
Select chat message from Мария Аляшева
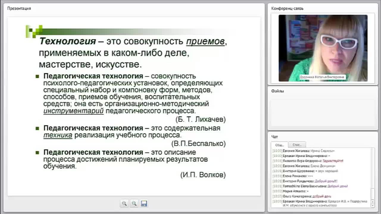click(291, 191)
